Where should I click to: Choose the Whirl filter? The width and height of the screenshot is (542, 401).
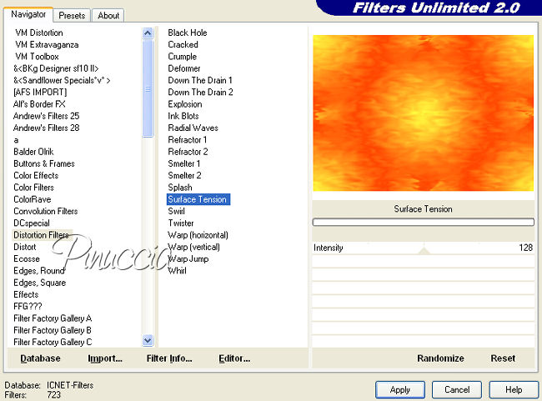(177, 271)
